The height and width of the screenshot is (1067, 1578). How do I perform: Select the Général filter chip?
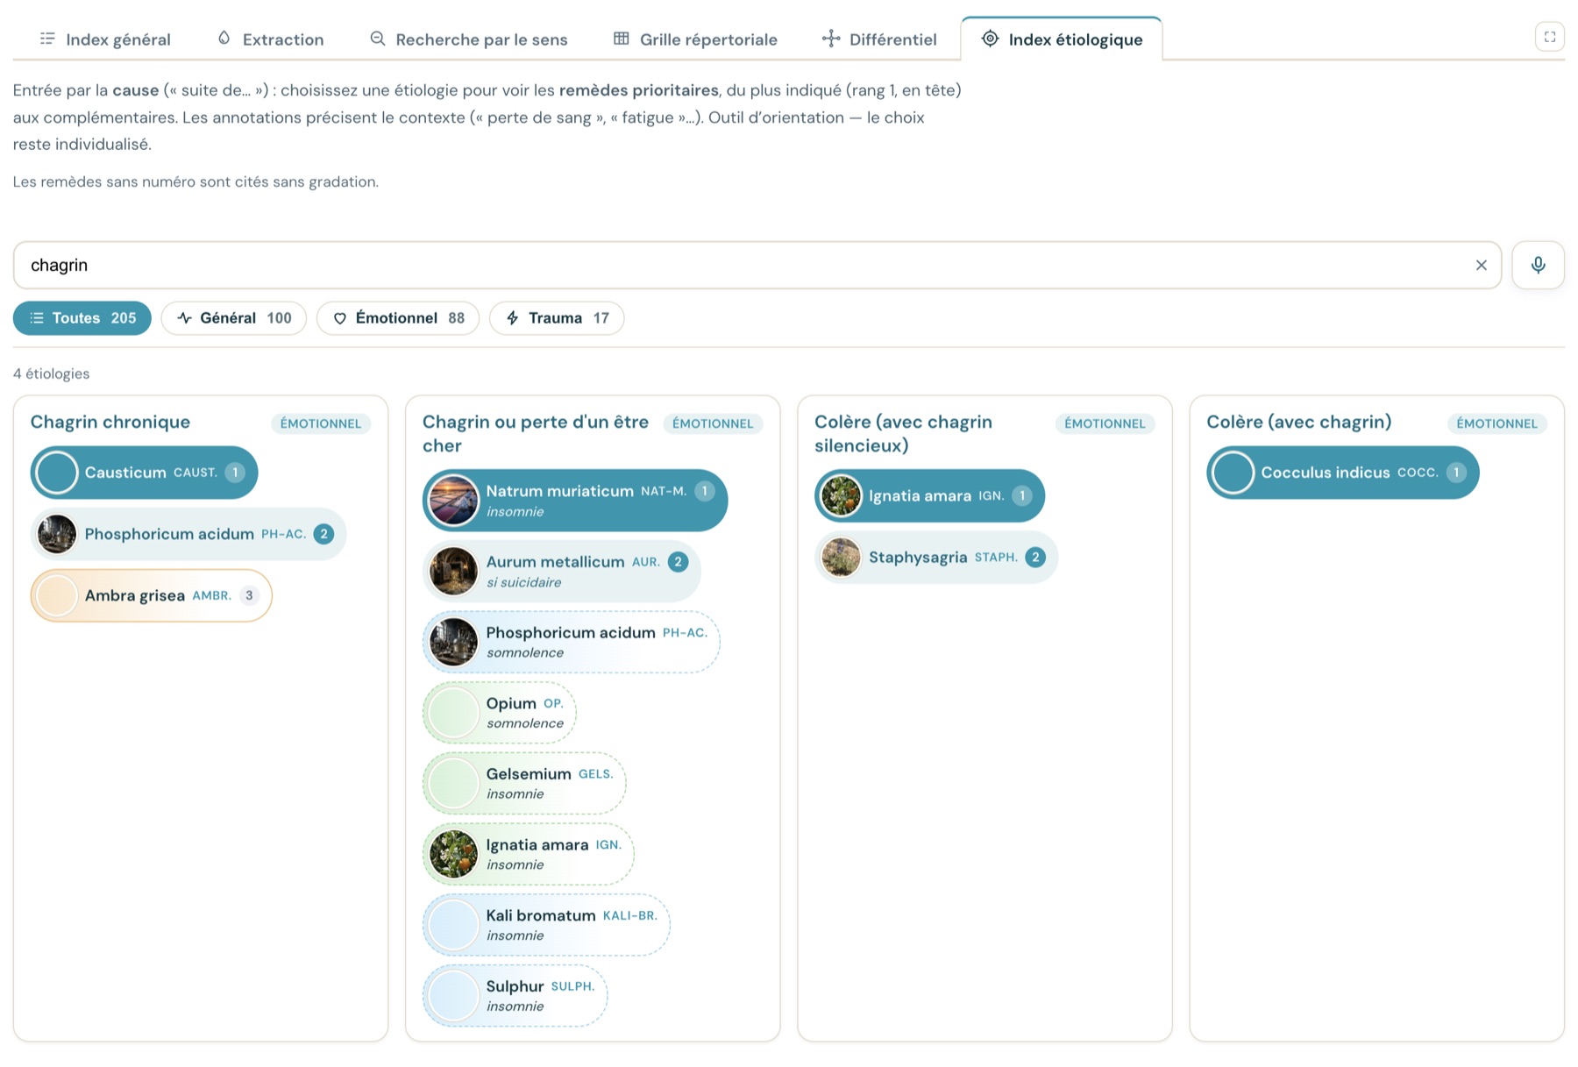click(233, 317)
